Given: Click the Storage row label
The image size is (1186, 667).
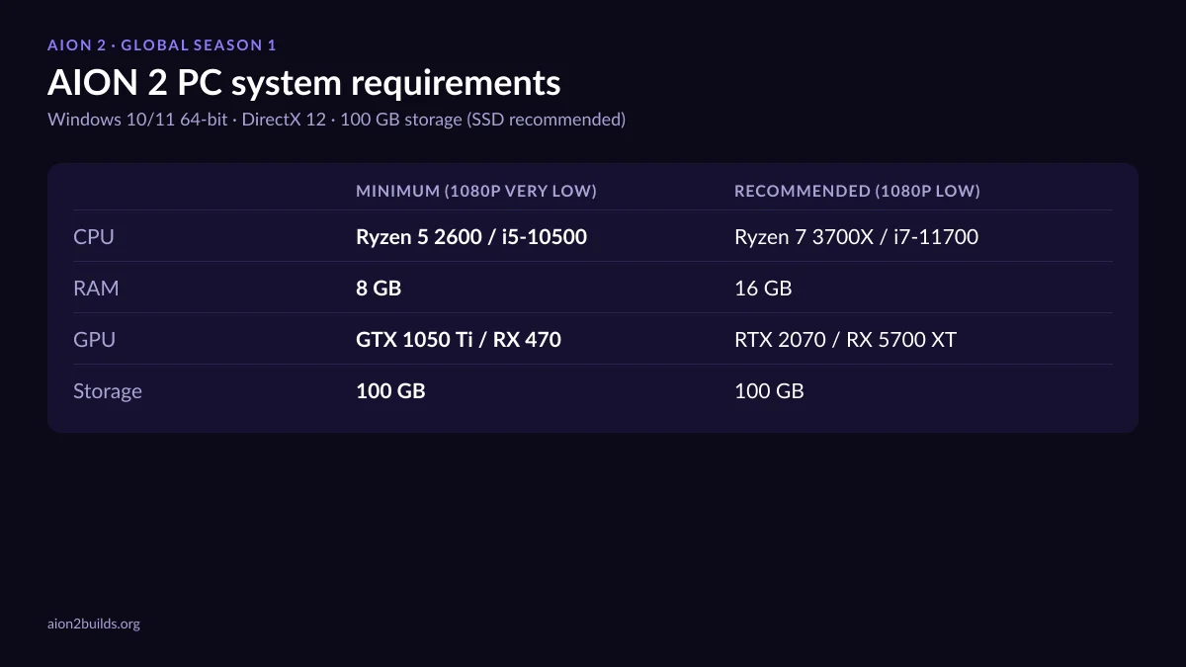Looking at the screenshot, I should pyautogui.click(x=108, y=391).
